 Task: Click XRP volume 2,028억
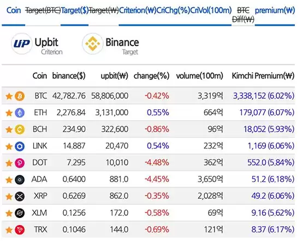[210, 196]
